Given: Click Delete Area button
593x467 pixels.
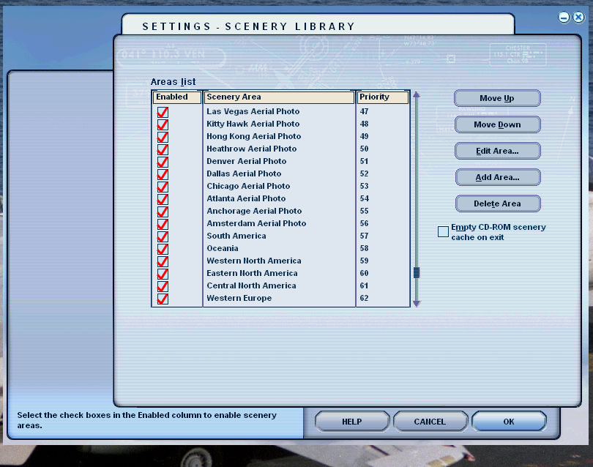Looking at the screenshot, I should click(497, 203).
